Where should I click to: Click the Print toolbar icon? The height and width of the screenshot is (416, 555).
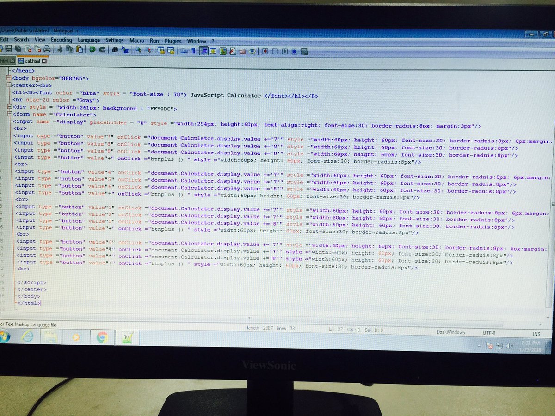click(47, 49)
